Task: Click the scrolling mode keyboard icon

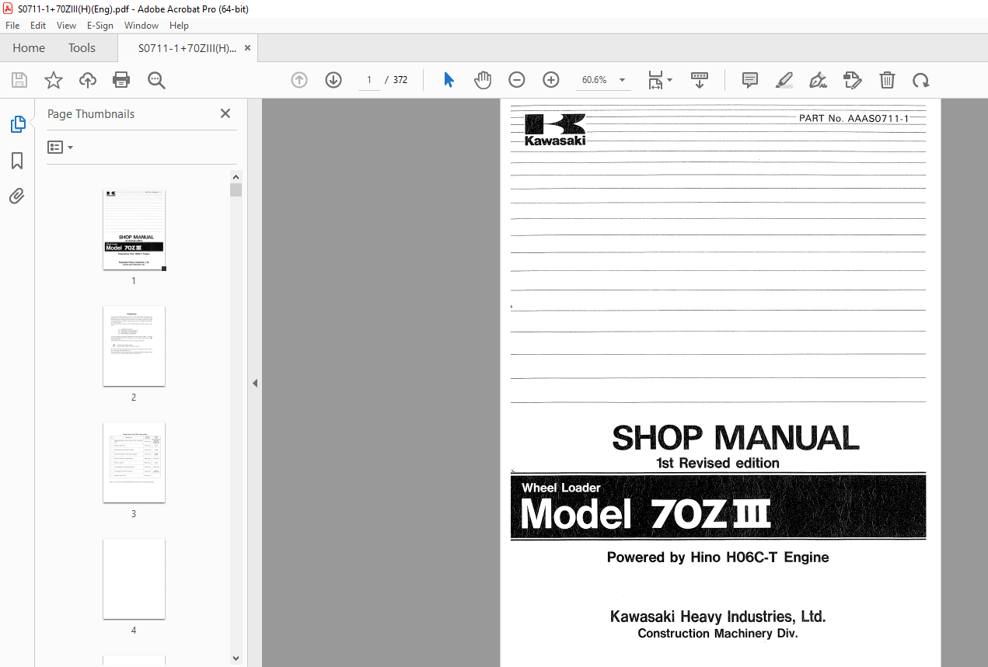Action: click(700, 80)
